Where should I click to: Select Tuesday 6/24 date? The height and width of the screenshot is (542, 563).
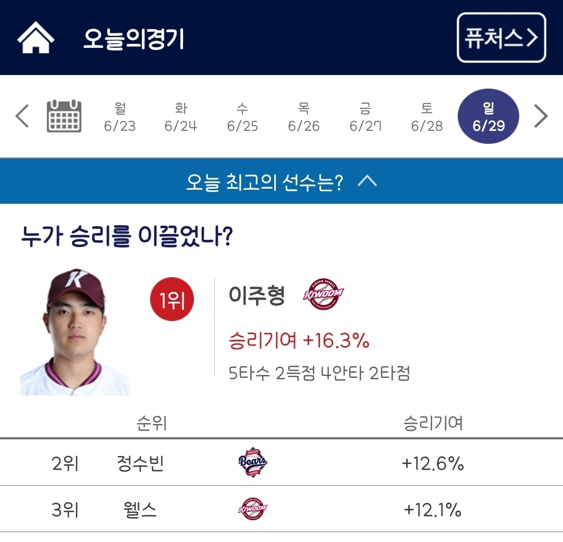pyautogui.click(x=181, y=117)
